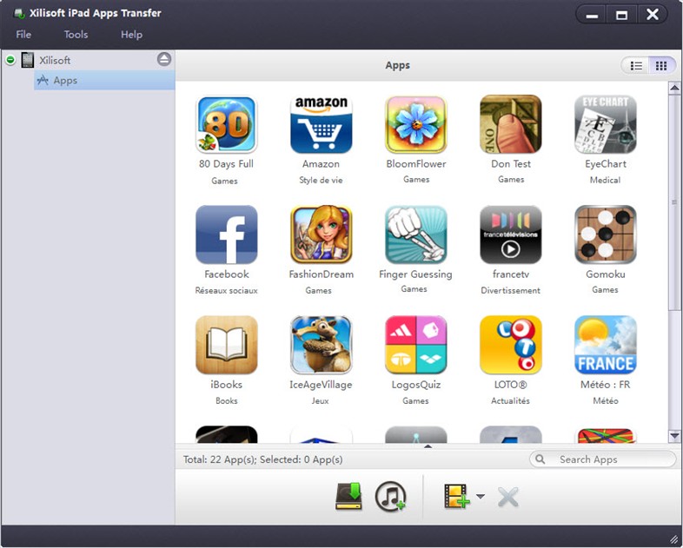Click the delete apps X icon
The image size is (683, 548).
pos(507,497)
